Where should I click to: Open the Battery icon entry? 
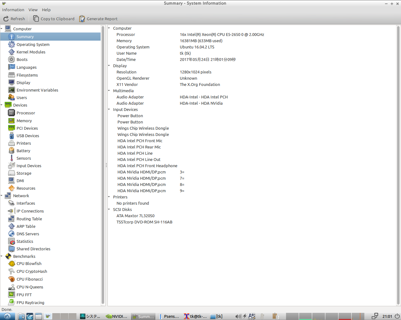[x=12, y=151]
